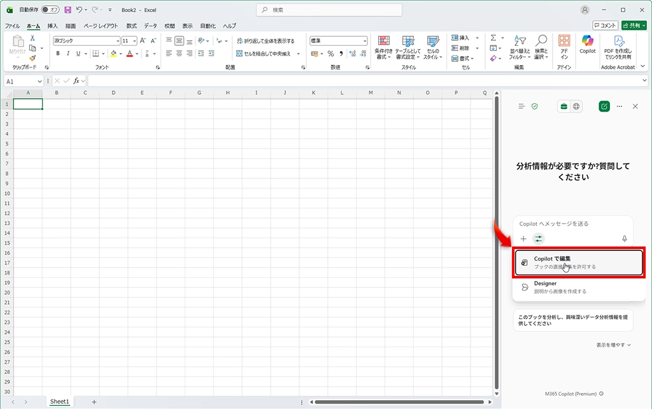
Task: Expand 表示を増やす in Copilot pane
Action: click(x=613, y=345)
